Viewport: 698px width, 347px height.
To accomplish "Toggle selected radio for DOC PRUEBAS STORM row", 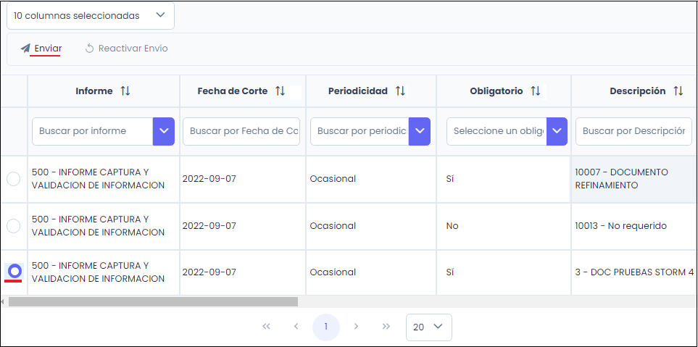I will [x=14, y=272].
